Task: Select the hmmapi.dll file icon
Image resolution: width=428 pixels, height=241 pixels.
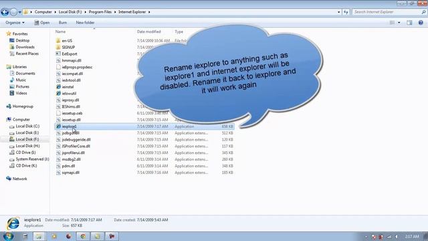Action: (x=58, y=60)
